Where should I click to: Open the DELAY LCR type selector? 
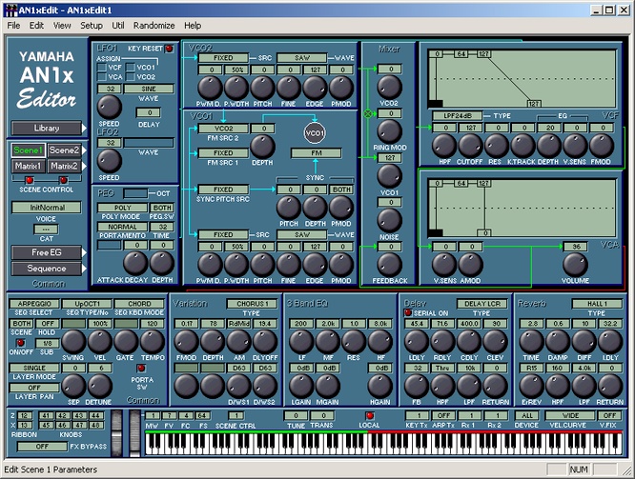pyautogui.click(x=482, y=304)
